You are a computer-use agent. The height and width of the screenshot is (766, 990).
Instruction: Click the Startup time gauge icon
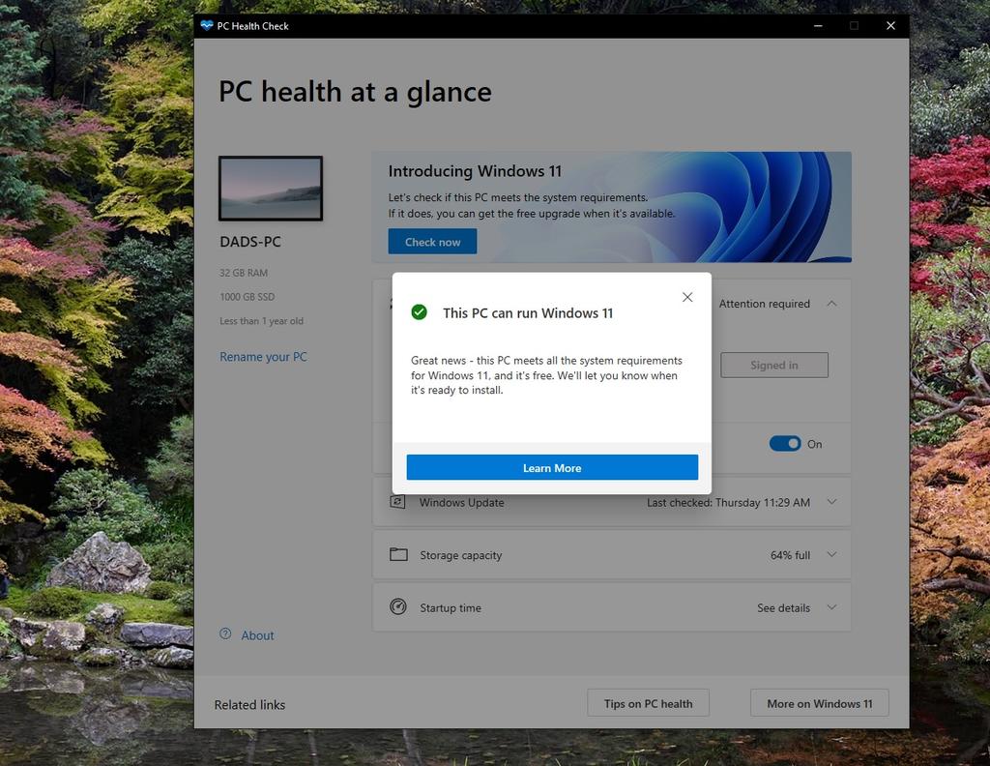398,606
